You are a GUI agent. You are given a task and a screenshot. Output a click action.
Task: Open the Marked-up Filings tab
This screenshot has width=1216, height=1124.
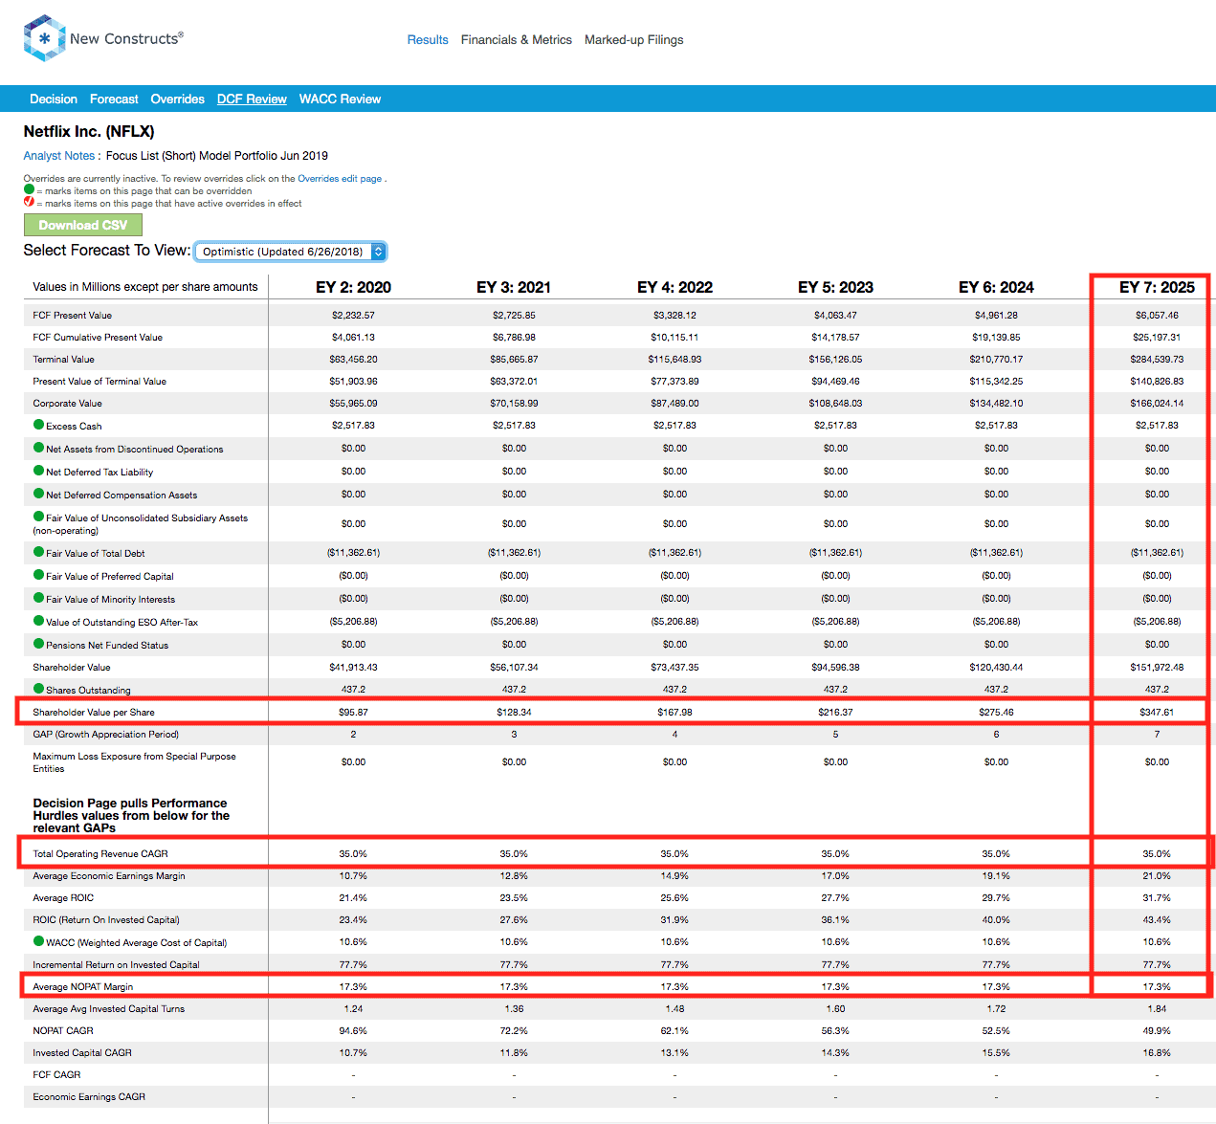634,40
